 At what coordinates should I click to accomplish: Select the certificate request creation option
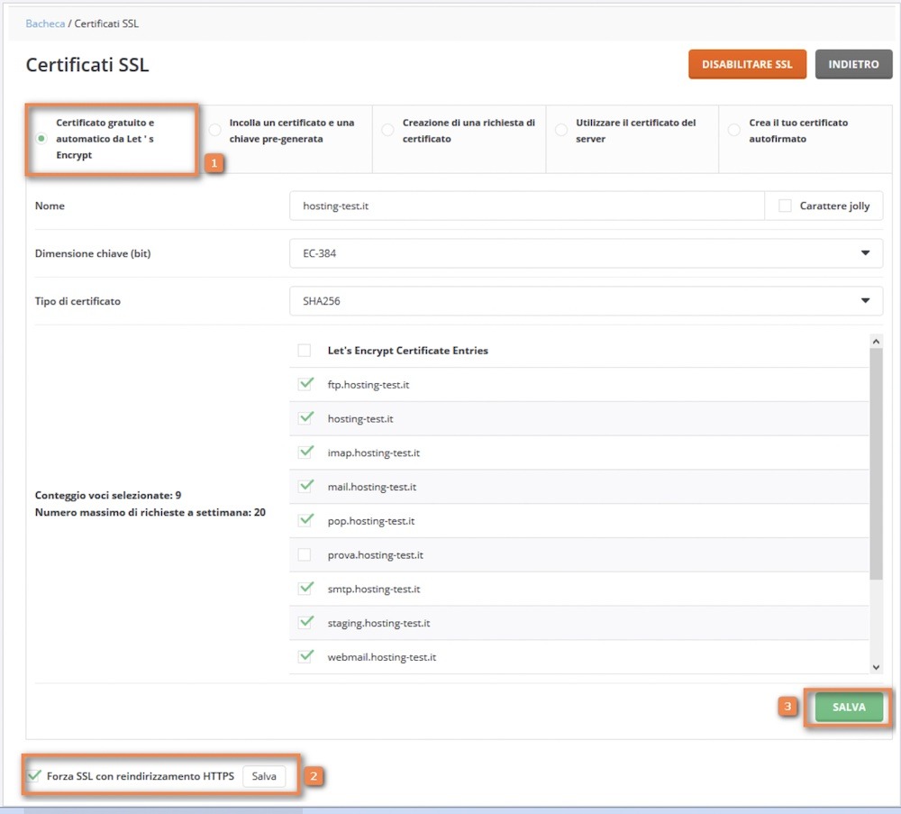pos(387,131)
